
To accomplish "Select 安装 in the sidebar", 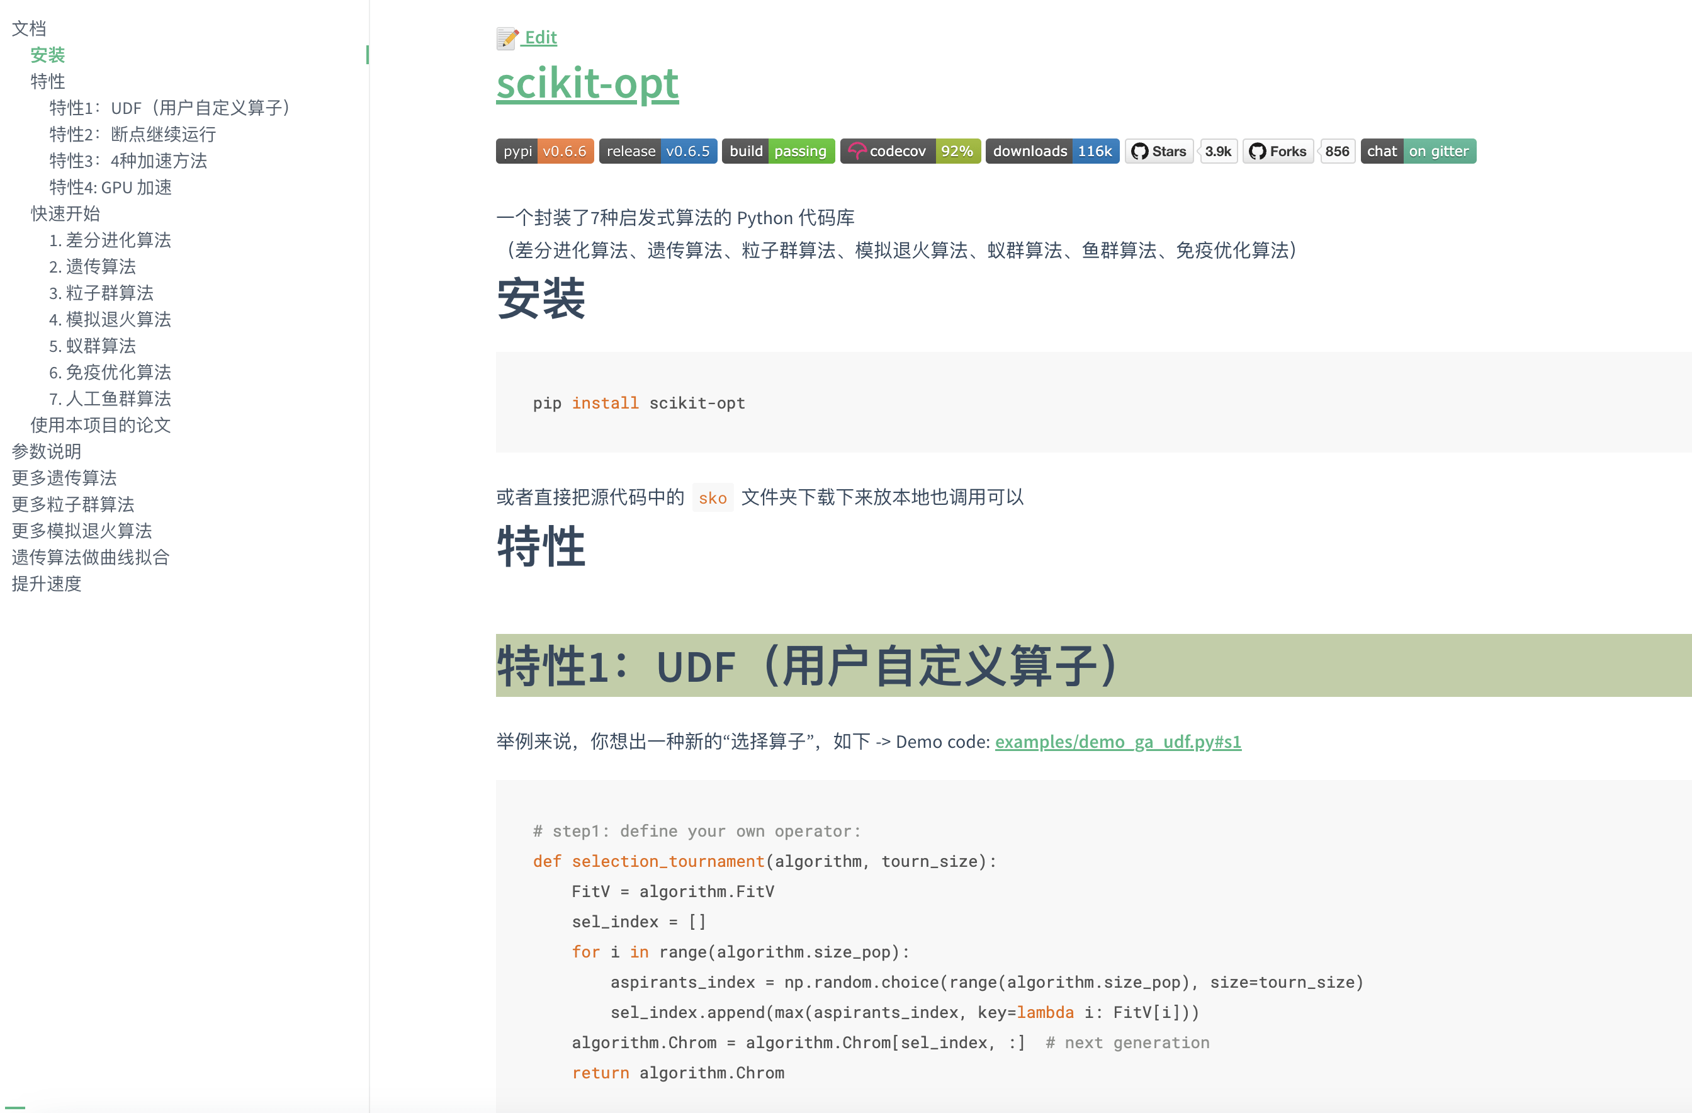I will (48, 55).
